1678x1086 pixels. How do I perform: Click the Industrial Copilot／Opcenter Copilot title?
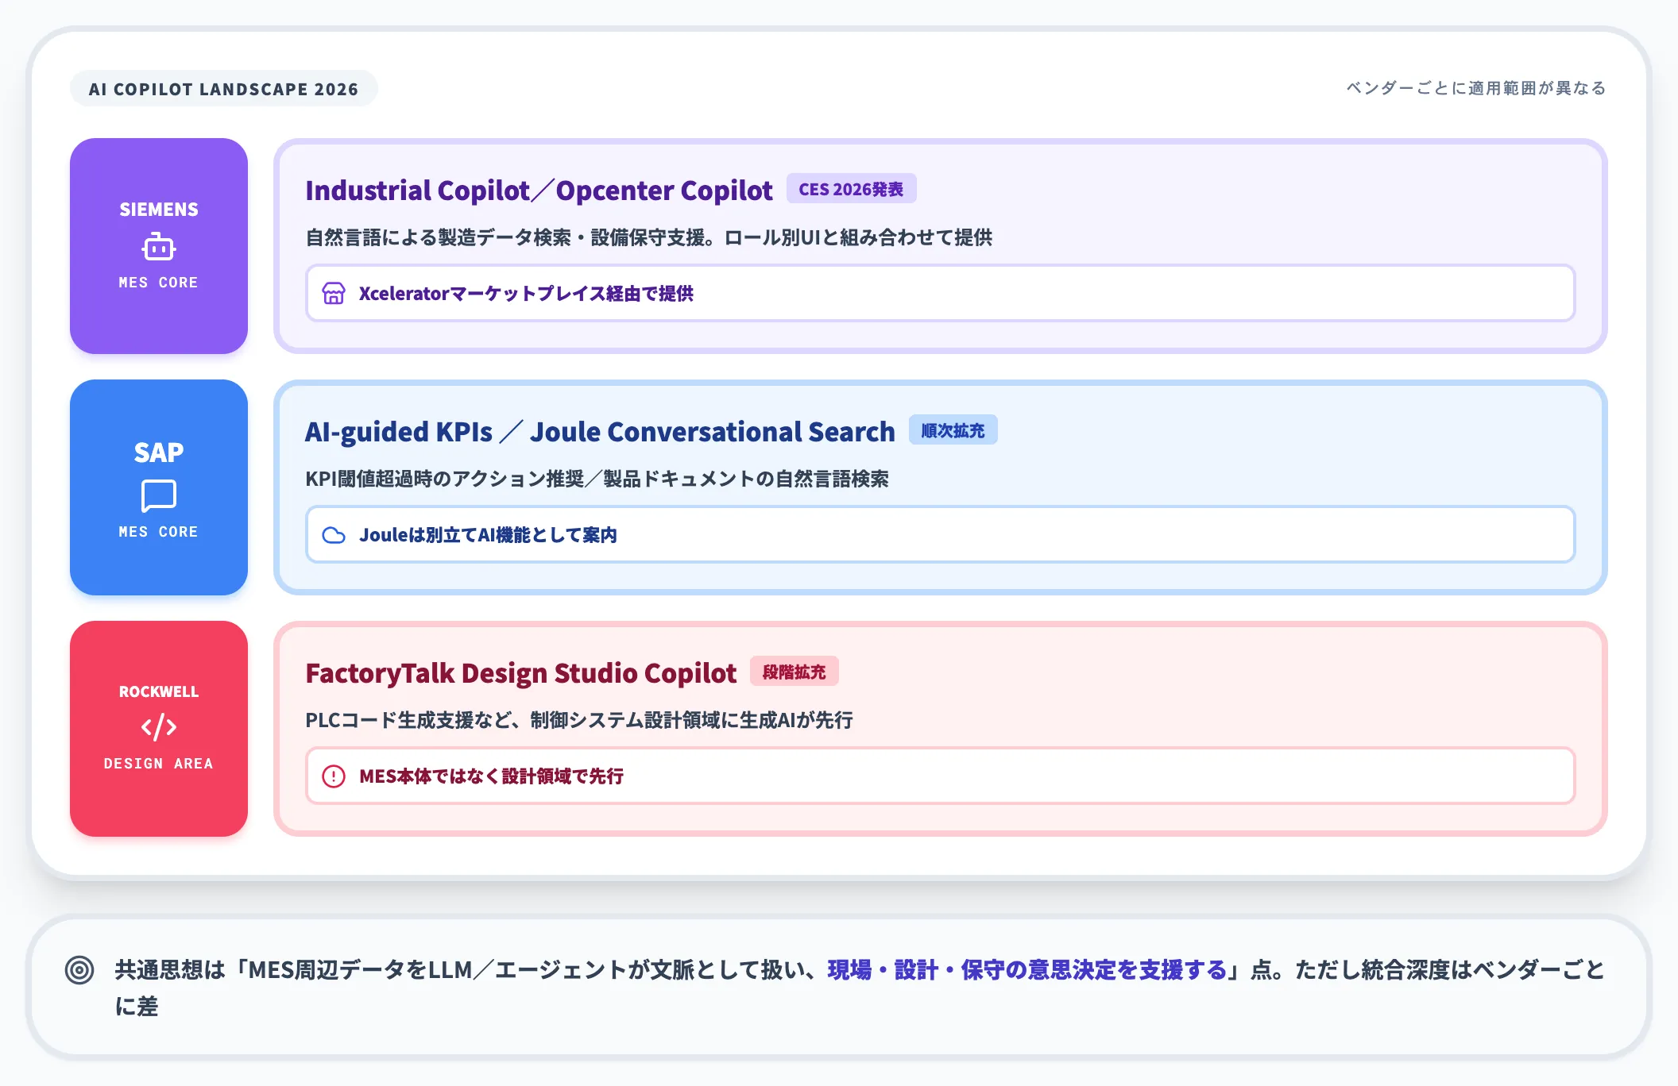click(539, 190)
